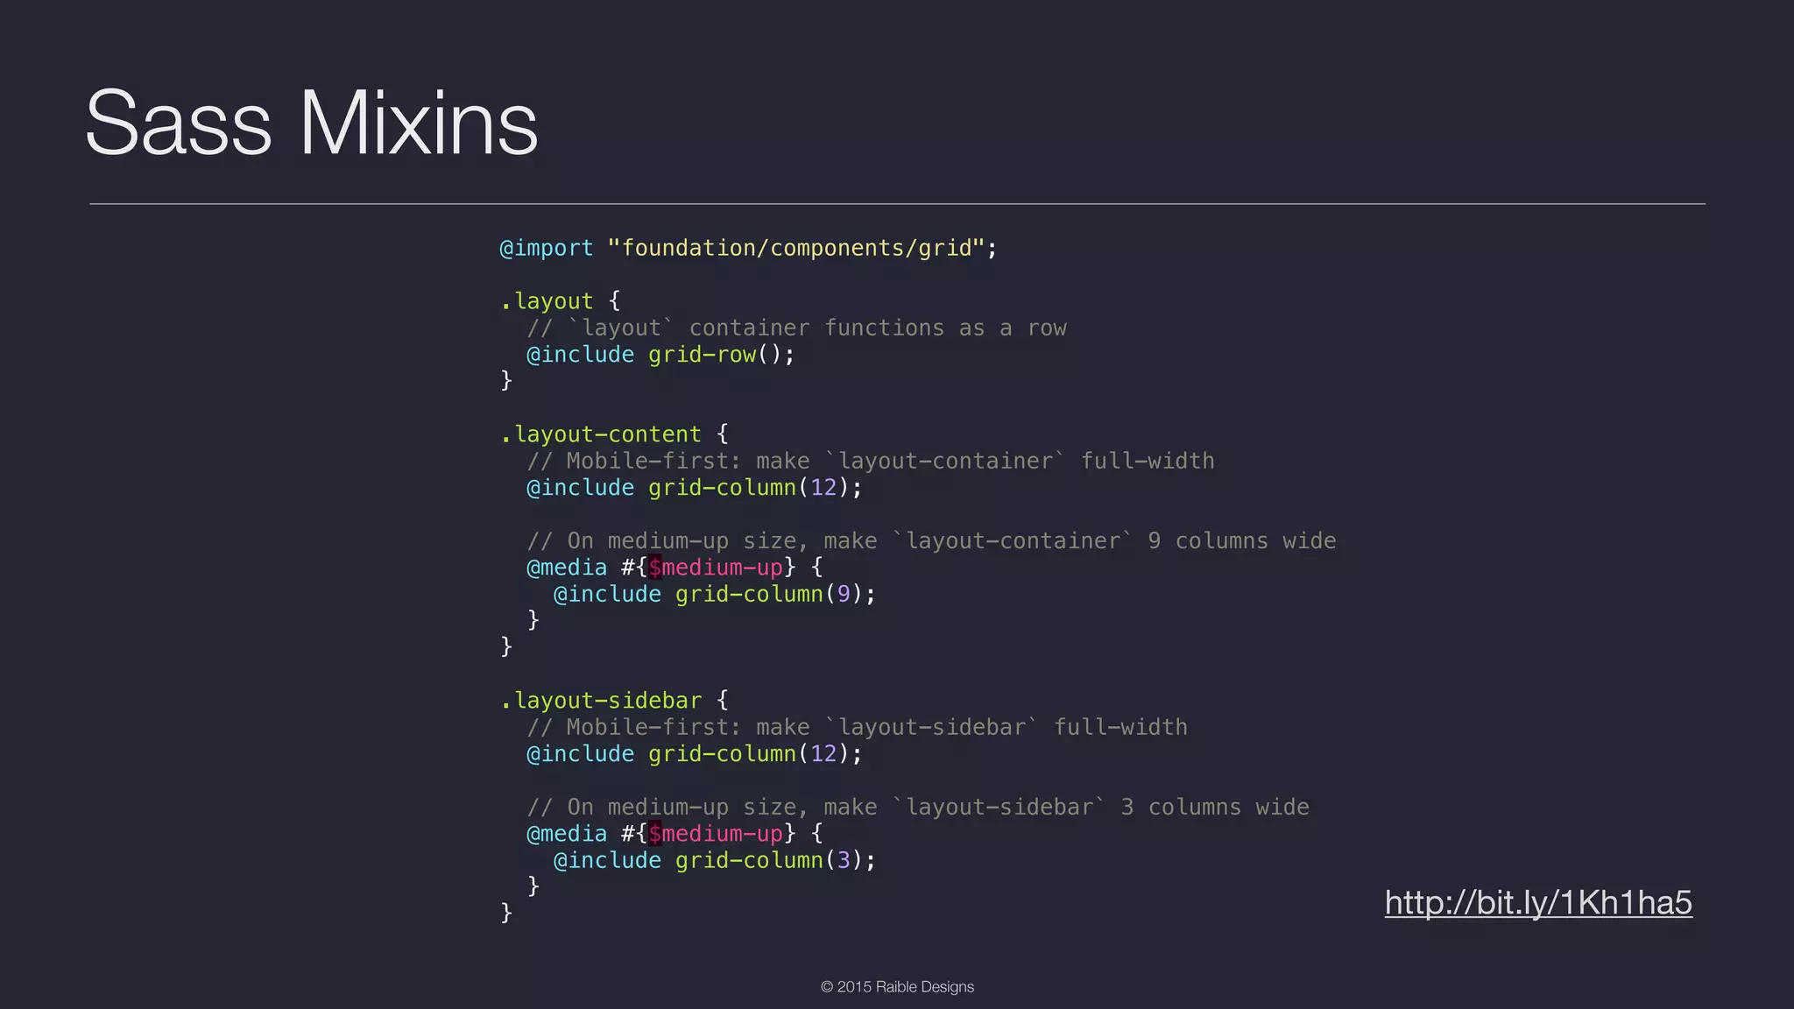Click the comment mentioning '3 columns wide'
The height and width of the screenshot is (1009, 1794).
pos(918,807)
